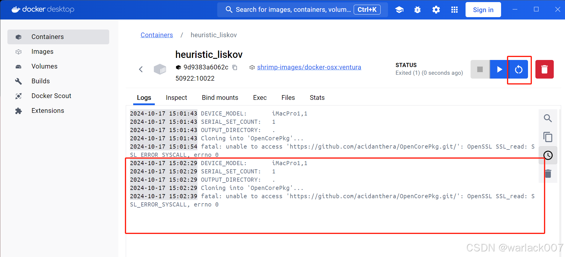The height and width of the screenshot is (257, 565).
Task: Click the 50922:10022 port mapping
Action: coord(195,79)
